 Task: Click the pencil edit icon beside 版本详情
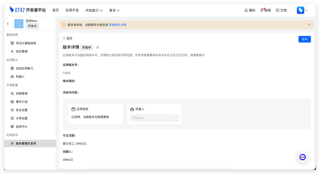(x=98, y=47)
